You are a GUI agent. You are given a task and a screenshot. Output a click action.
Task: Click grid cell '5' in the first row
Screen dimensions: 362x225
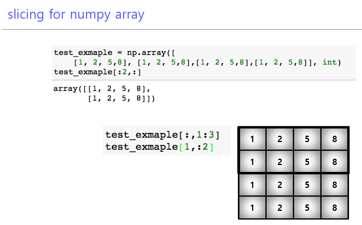tap(307, 139)
